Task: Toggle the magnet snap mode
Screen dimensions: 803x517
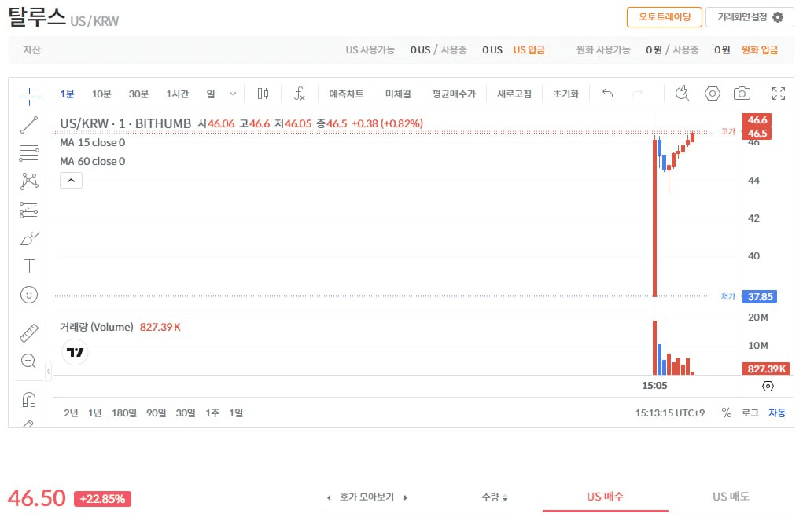Action: (x=29, y=399)
